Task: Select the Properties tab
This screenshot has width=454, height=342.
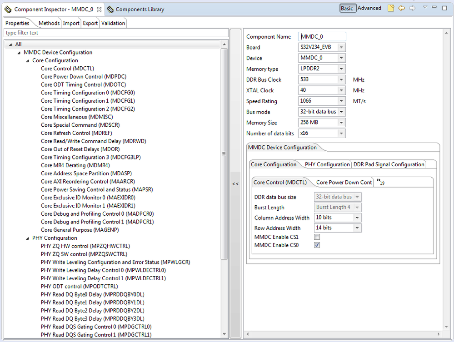Action: point(17,23)
